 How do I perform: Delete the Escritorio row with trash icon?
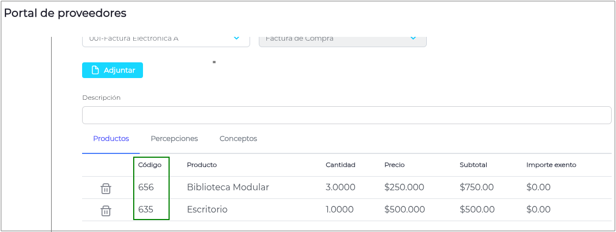pos(106,210)
